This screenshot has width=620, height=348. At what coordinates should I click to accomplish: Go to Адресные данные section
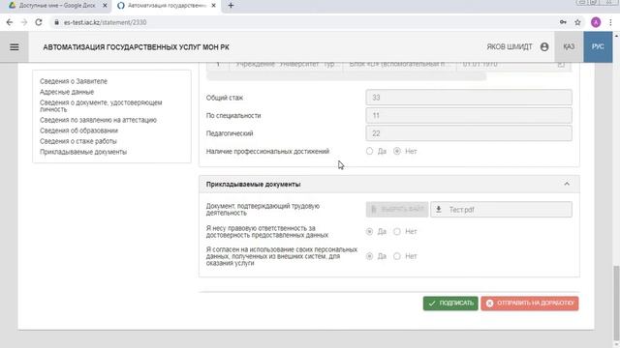(x=67, y=92)
